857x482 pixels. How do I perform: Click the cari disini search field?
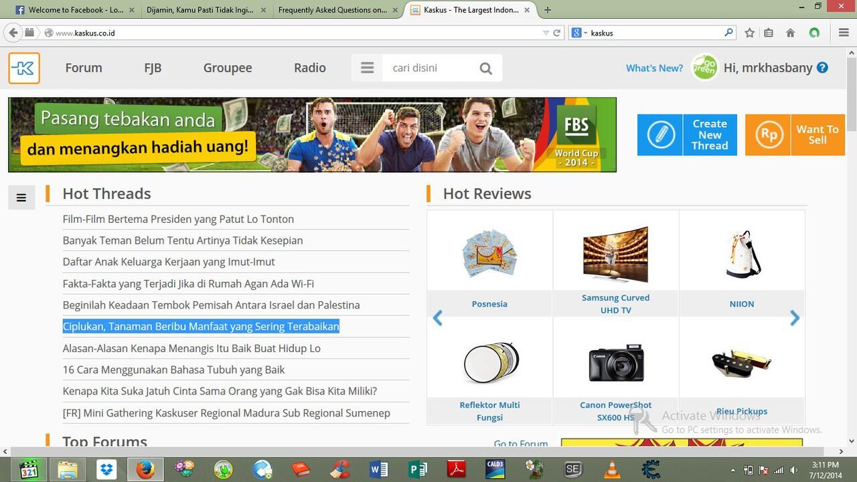[x=428, y=68]
